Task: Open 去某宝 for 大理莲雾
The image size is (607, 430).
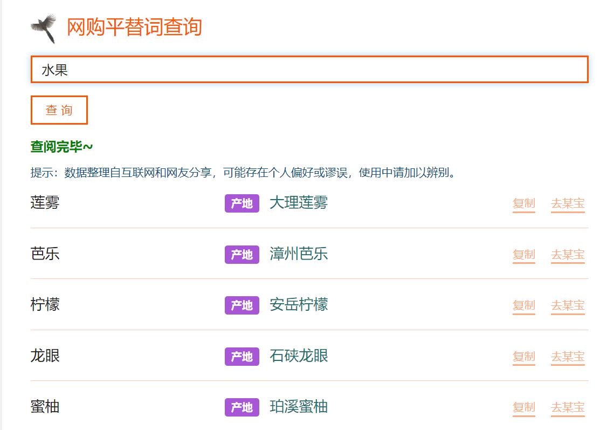Action: [x=568, y=203]
